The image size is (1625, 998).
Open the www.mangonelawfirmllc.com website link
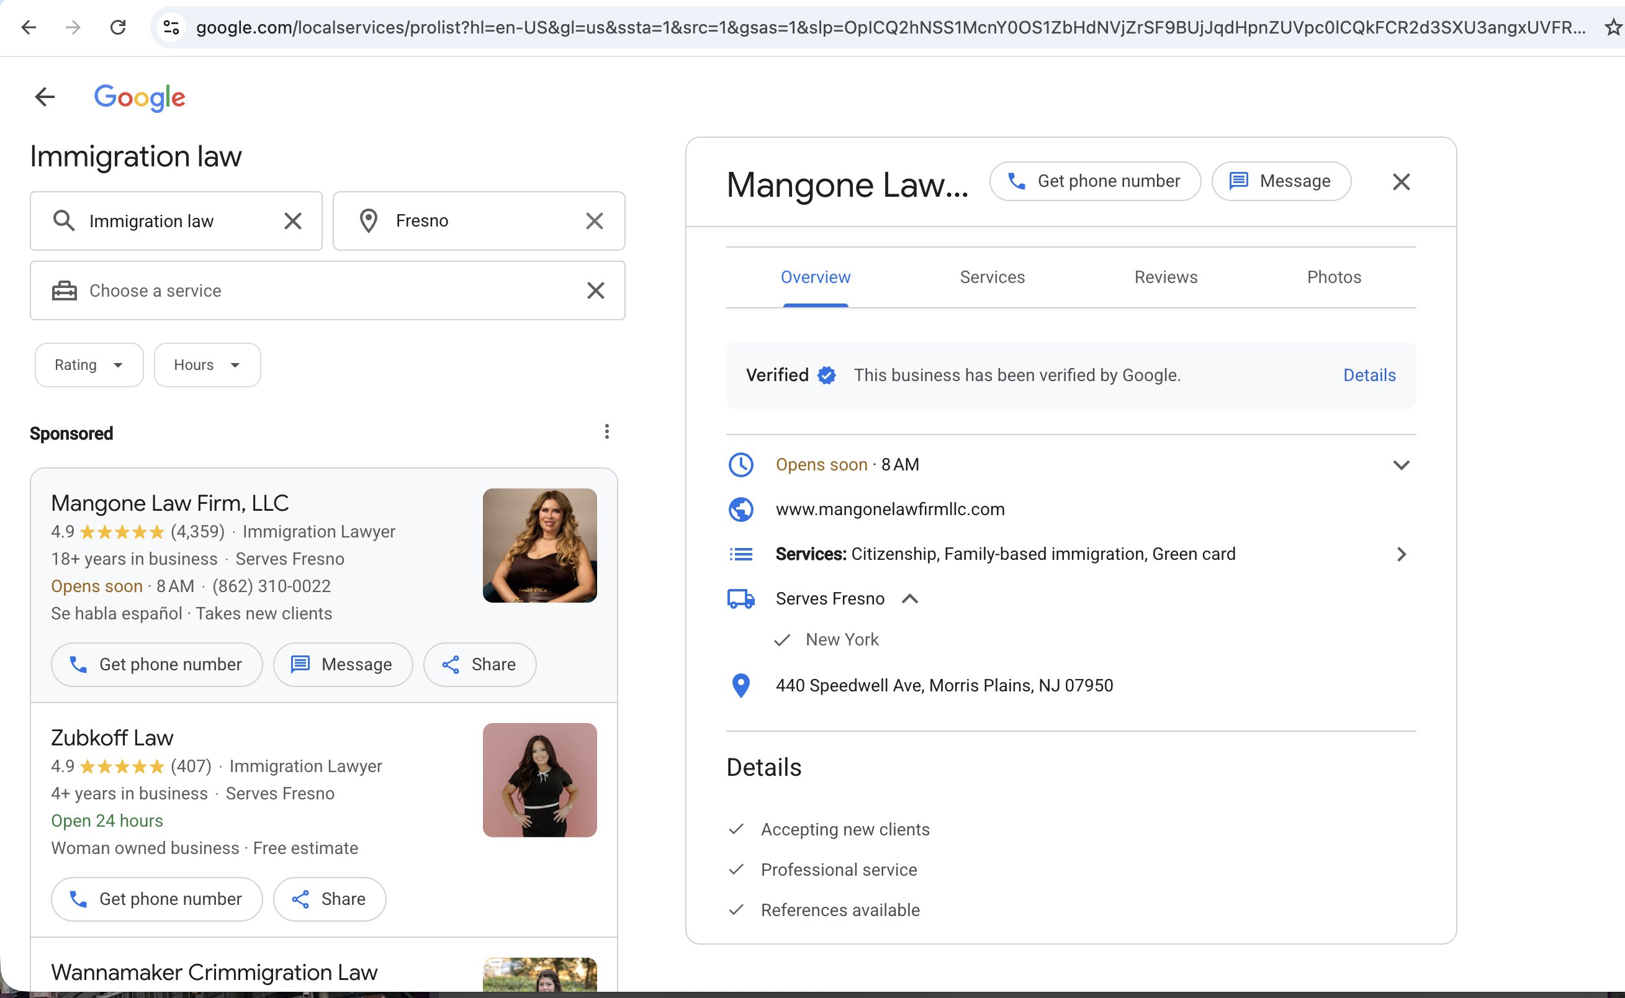tap(889, 510)
